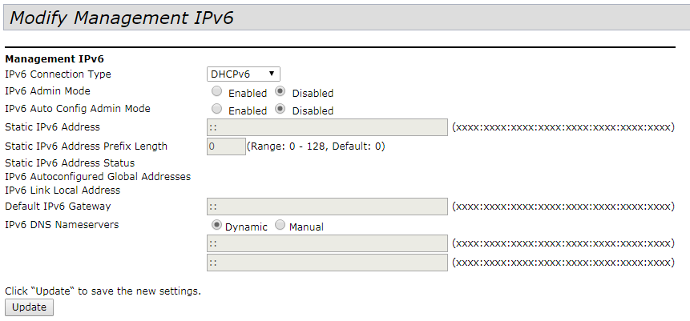Click the prefix length range hint text
690x321 pixels.
pyautogui.click(x=317, y=146)
